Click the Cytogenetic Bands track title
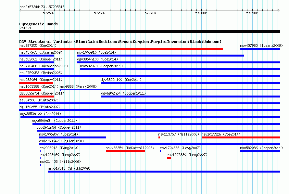This screenshot has width=289, height=194. click(x=39, y=24)
